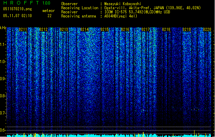The width and height of the screenshot is (215, 137).
Task: Click the 0217 time marker
Action: 146,29
